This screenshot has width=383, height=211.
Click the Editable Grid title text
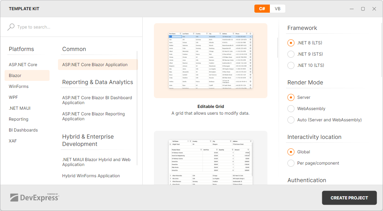tap(210, 106)
